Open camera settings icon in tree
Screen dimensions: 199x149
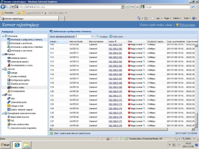coord(9,62)
